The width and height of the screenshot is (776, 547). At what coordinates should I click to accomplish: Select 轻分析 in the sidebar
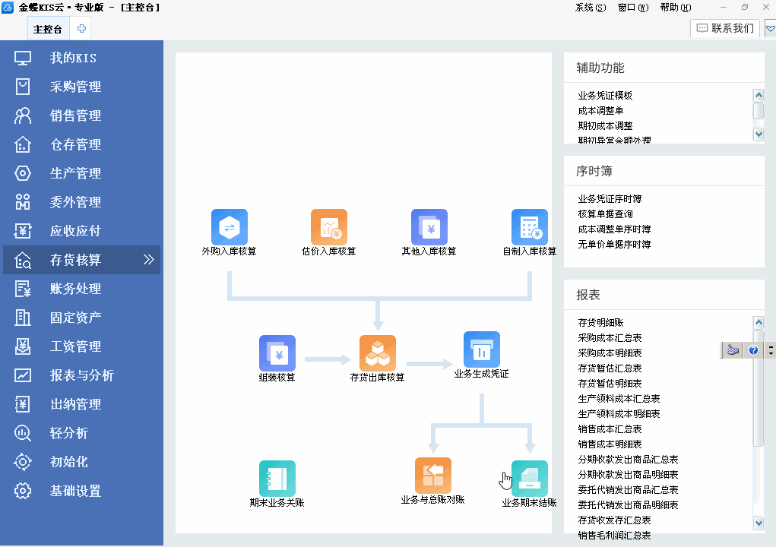(81, 433)
